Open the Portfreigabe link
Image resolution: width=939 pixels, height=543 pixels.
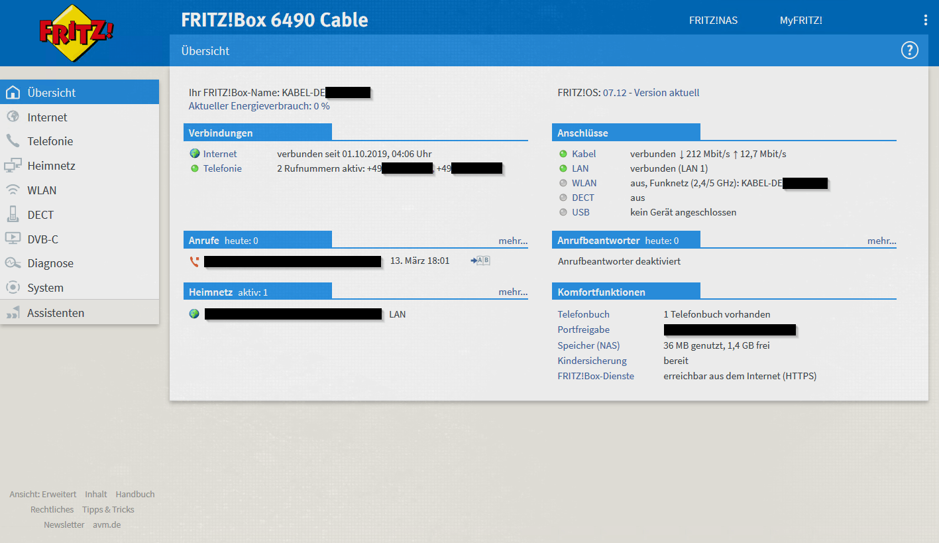pyautogui.click(x=583, y=330)
